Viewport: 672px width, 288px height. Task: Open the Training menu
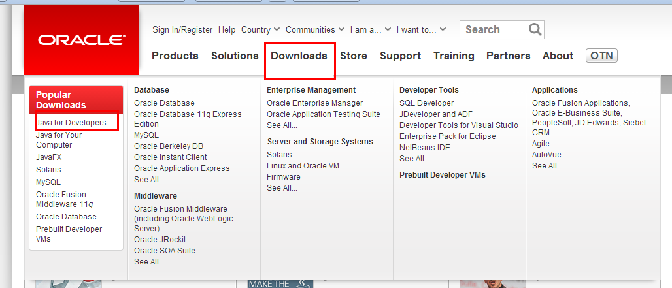click(454, 56)
